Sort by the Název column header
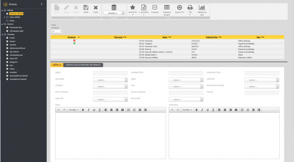The width and height of the screenshot is (294, 162). [165, 37]
